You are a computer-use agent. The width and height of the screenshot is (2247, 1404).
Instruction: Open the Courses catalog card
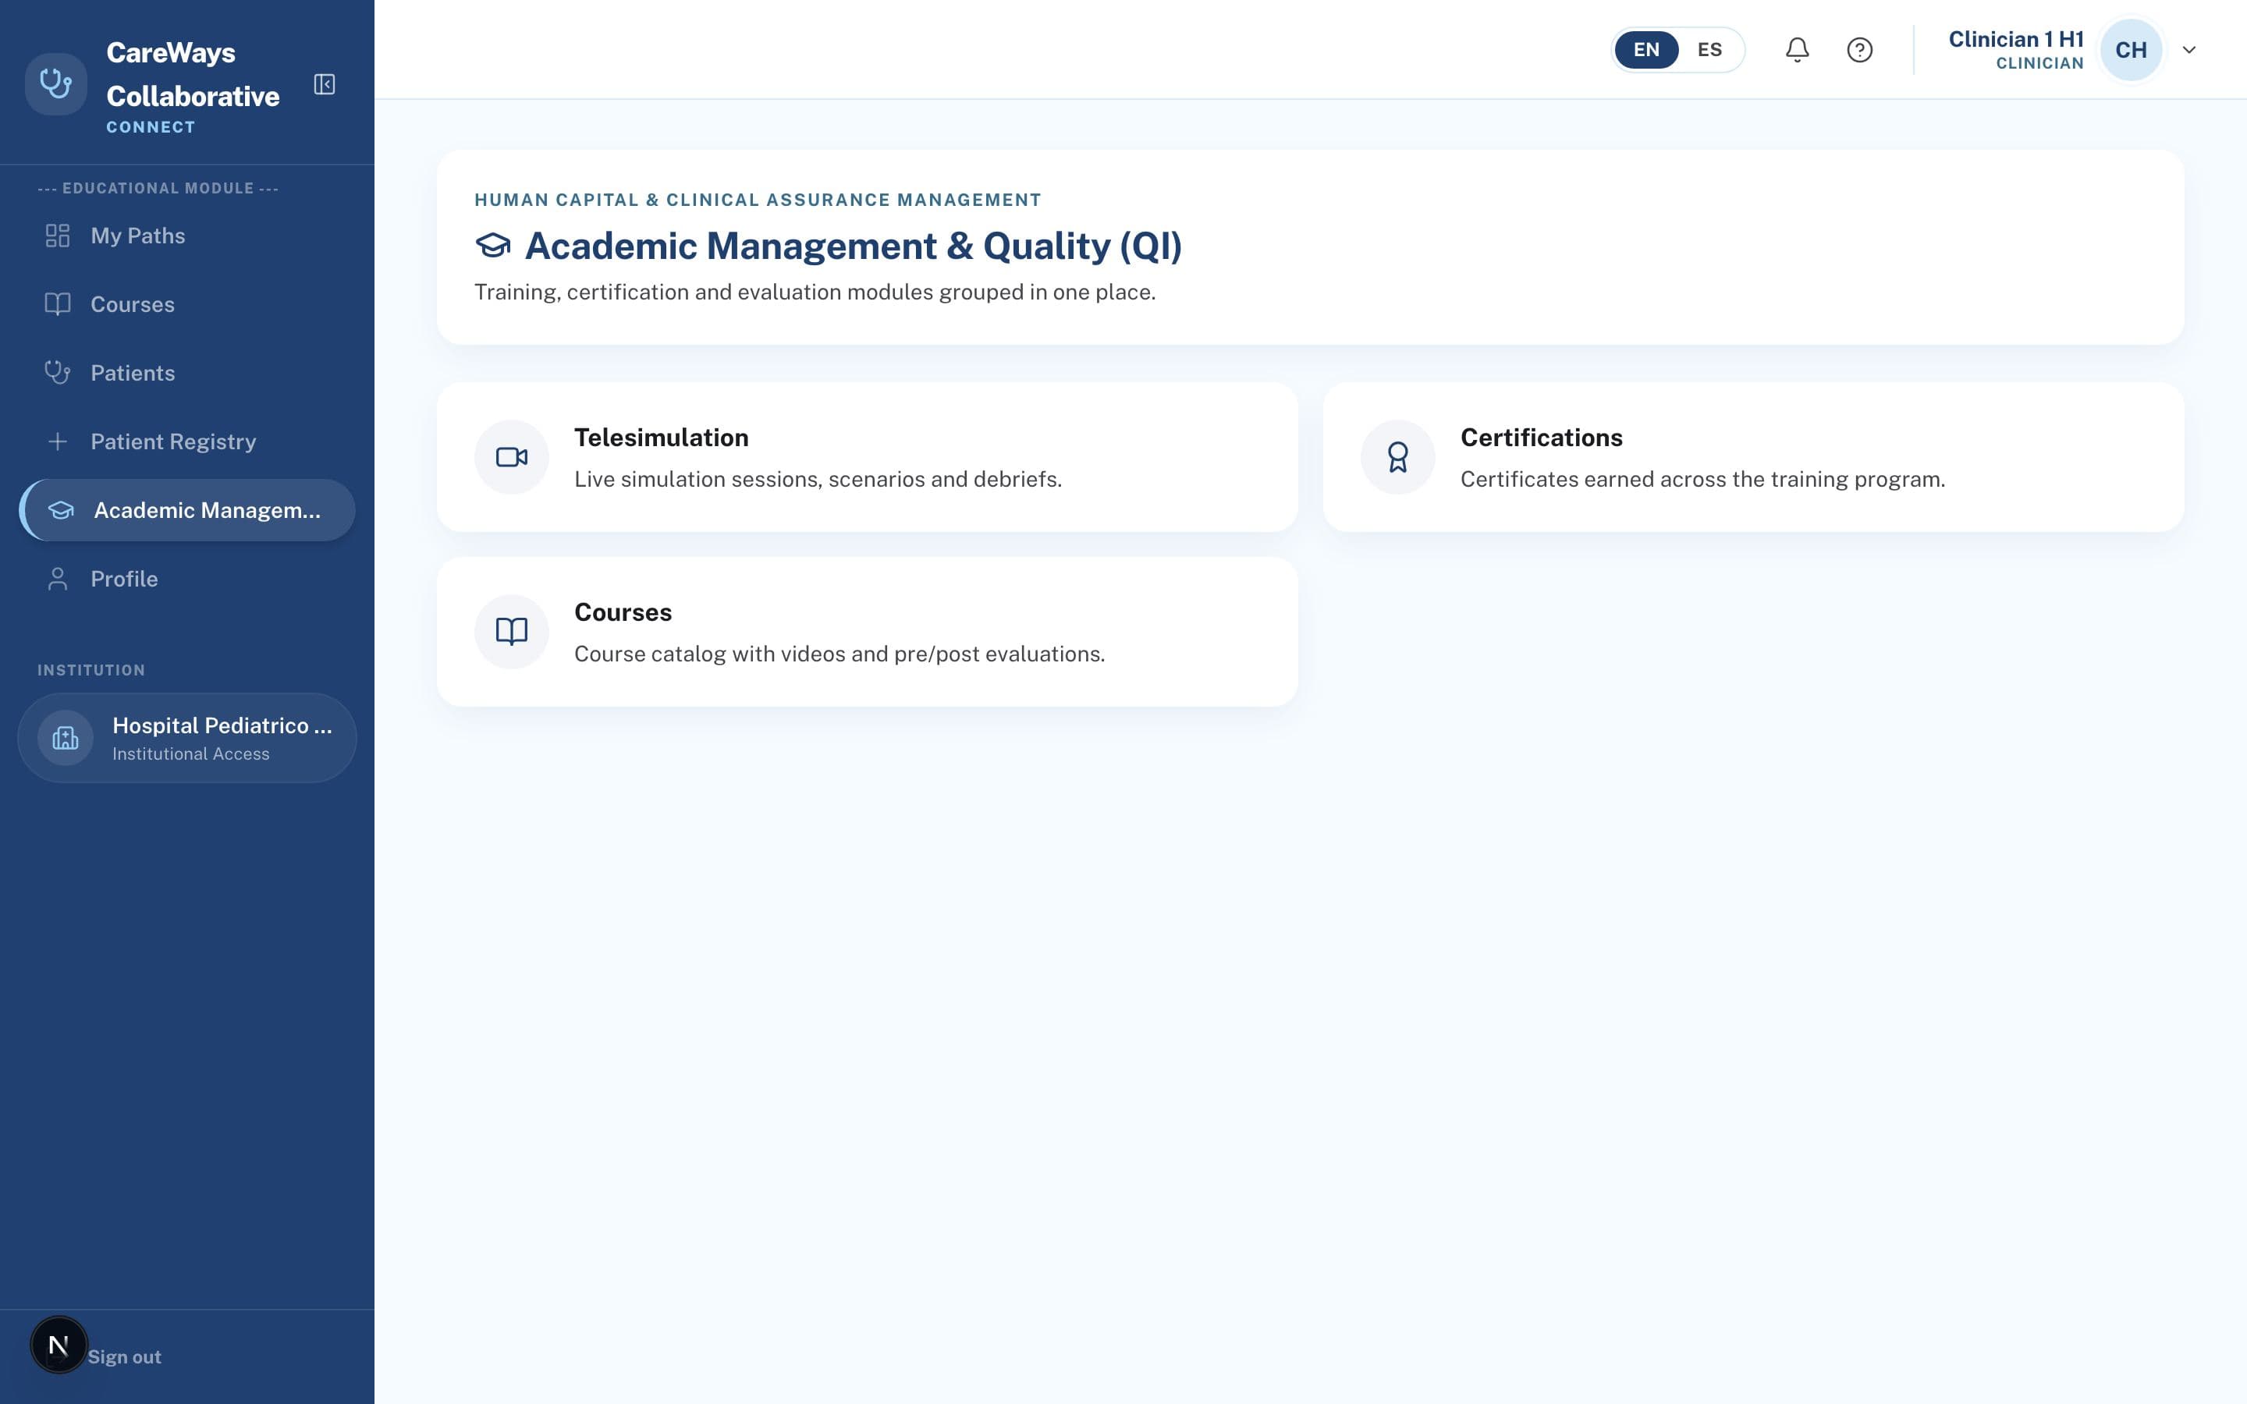(868, 632)
